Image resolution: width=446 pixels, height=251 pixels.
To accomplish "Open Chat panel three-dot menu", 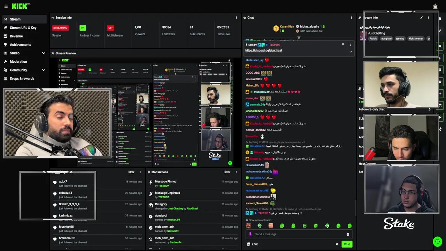I will click(x=351, y=18).
